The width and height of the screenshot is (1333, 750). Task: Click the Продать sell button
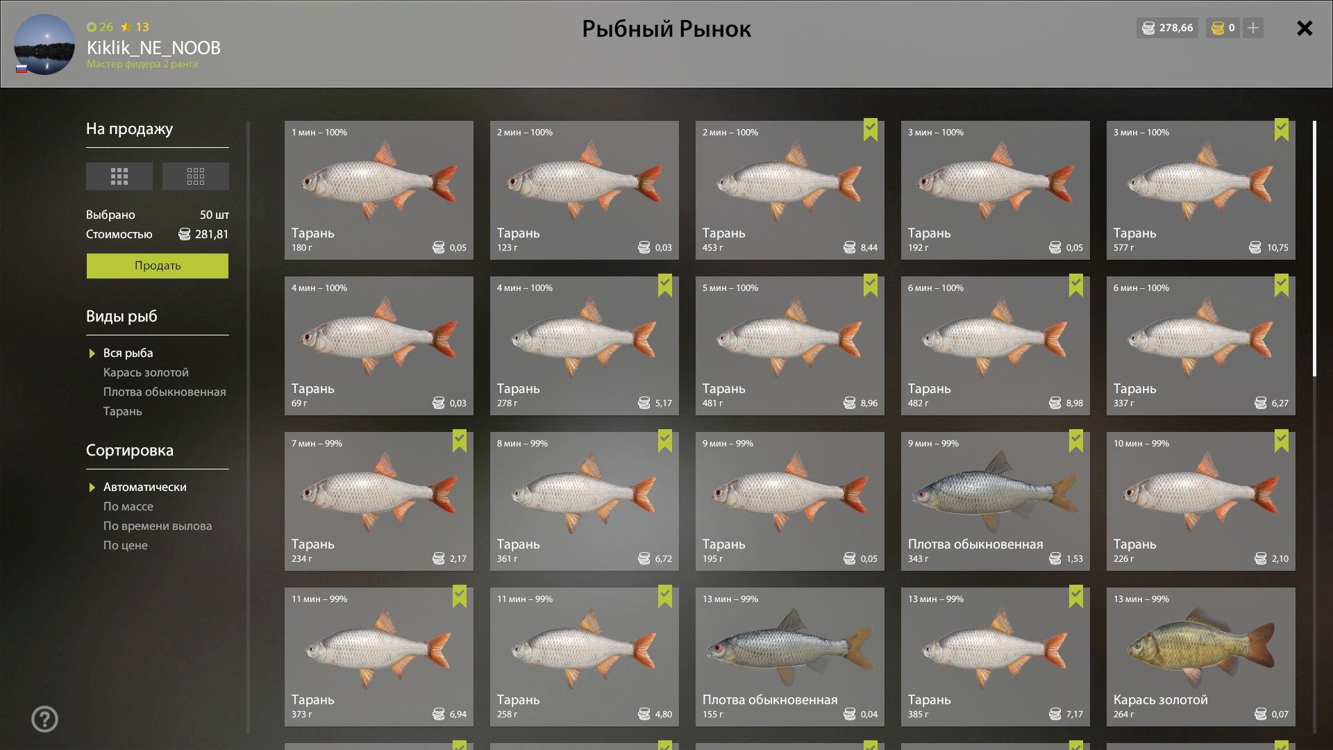point(158,266)
